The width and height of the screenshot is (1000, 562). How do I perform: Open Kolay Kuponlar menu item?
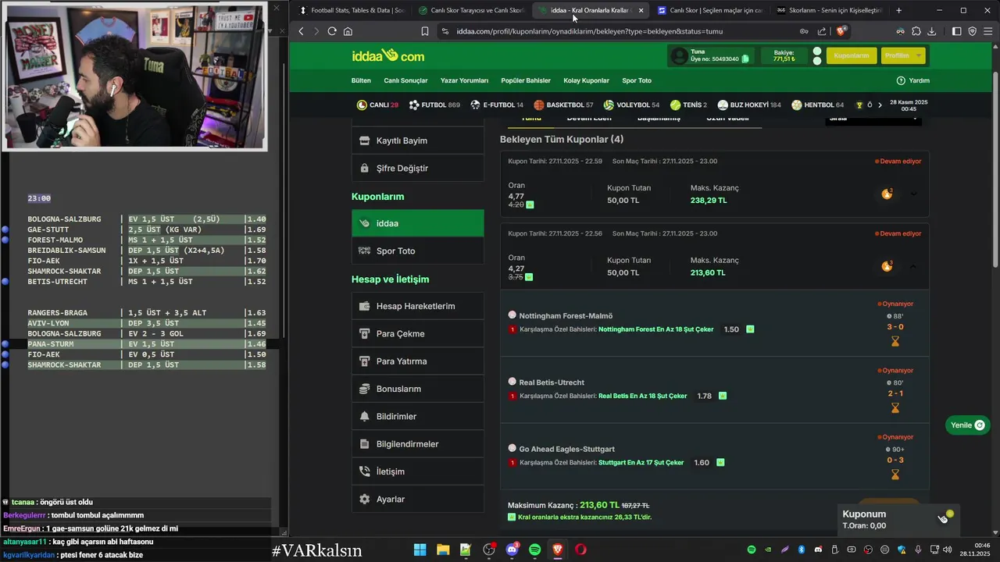586,80
